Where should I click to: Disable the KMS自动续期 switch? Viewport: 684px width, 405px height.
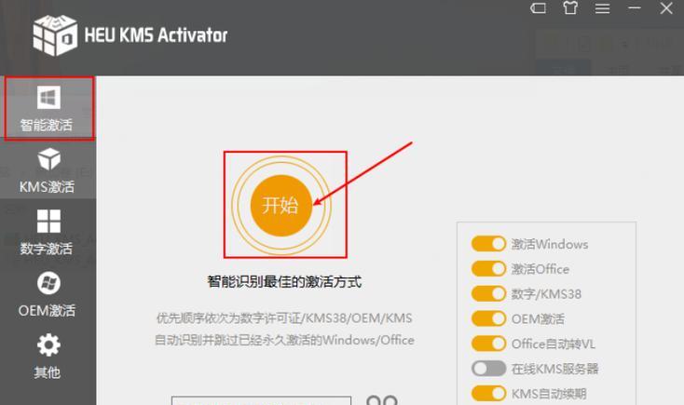(x=488, y=393)
